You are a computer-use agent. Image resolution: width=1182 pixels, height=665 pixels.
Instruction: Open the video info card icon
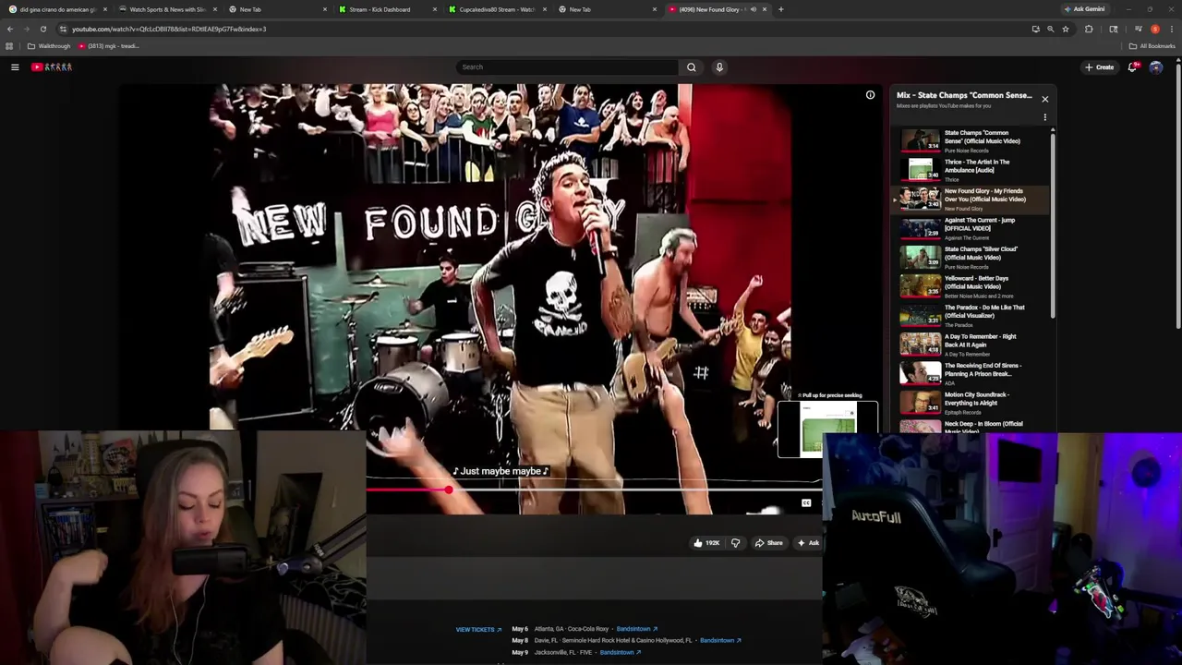[870, 95]
